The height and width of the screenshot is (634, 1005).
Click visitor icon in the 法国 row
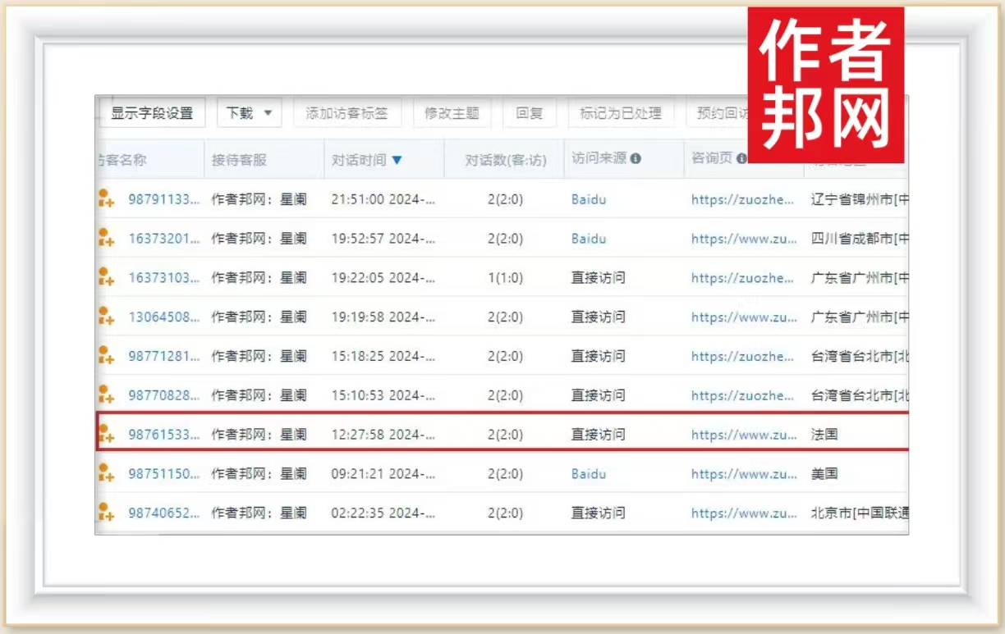(x=106, y=434)
